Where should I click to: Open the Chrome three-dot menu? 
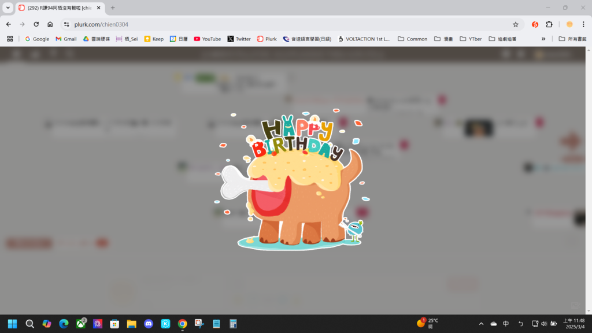click(583, 24)
